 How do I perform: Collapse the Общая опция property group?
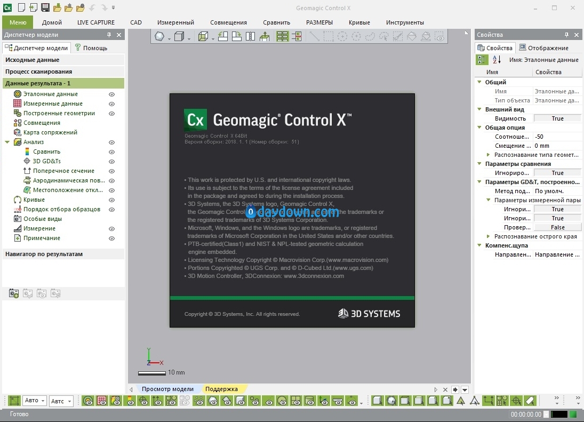[x=479, y=128]
